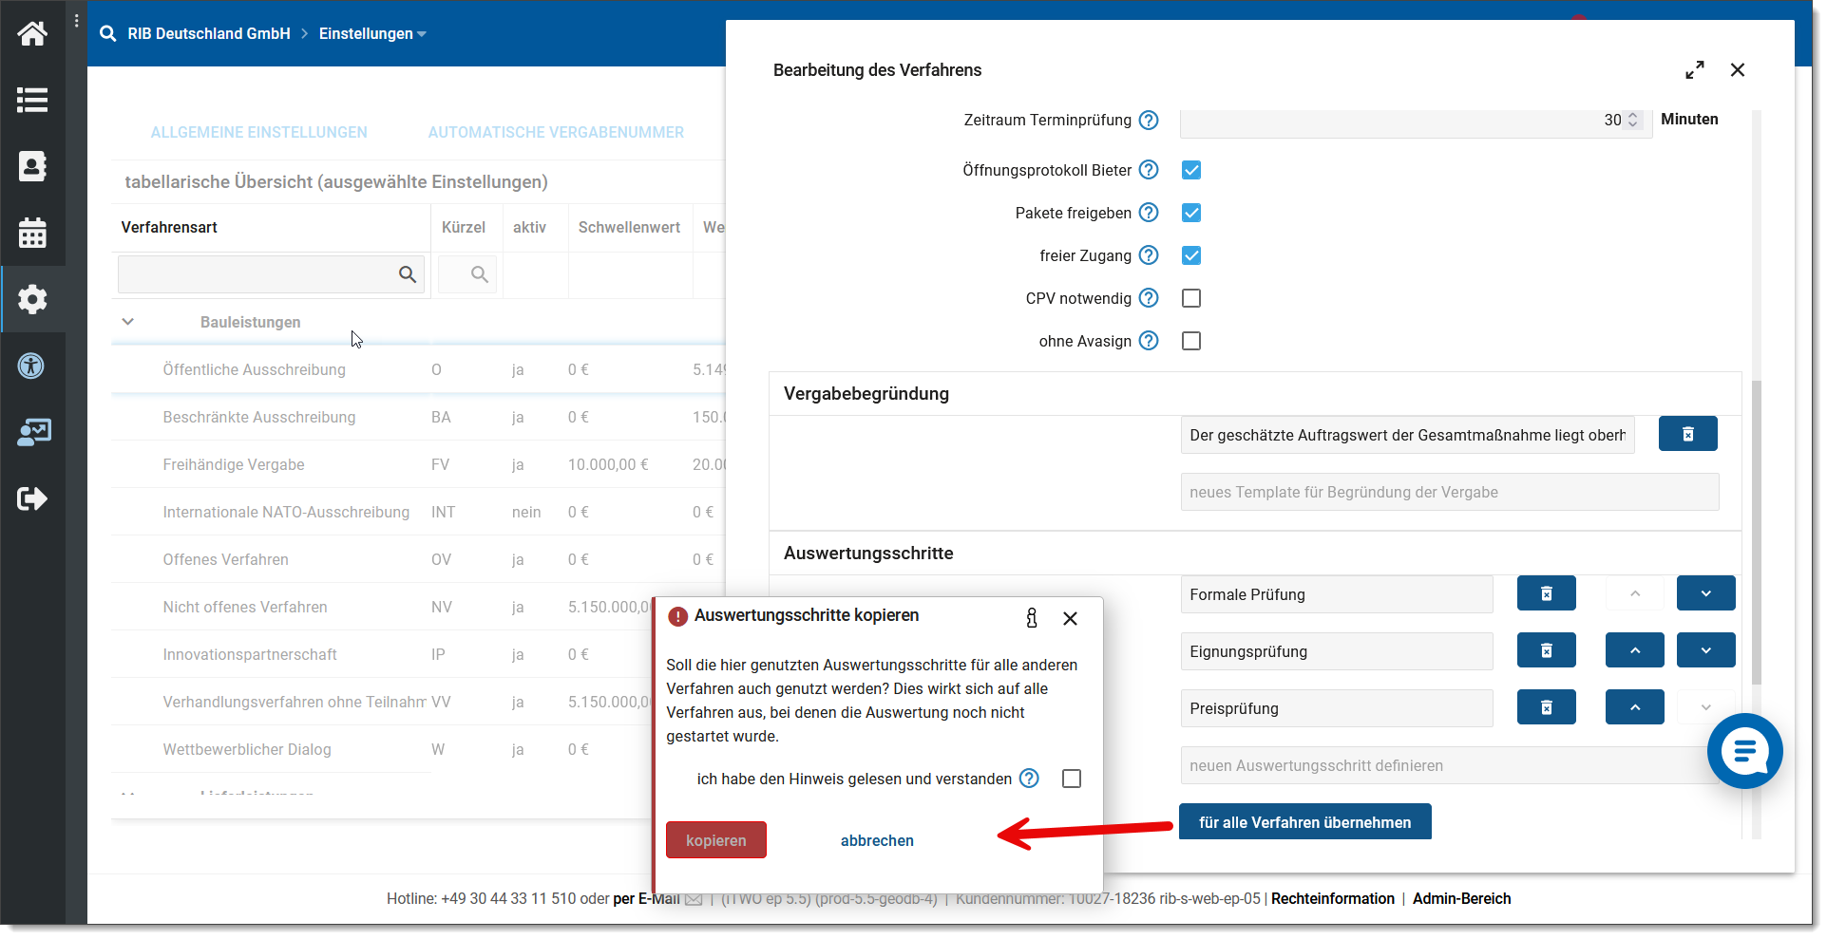Click the search magnifier in header
Screen dimensions: 1827x939
point(108,33)
